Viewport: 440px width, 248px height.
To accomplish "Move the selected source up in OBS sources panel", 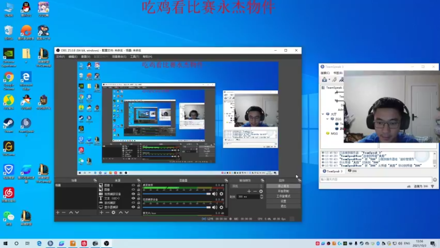I will 120,213.
